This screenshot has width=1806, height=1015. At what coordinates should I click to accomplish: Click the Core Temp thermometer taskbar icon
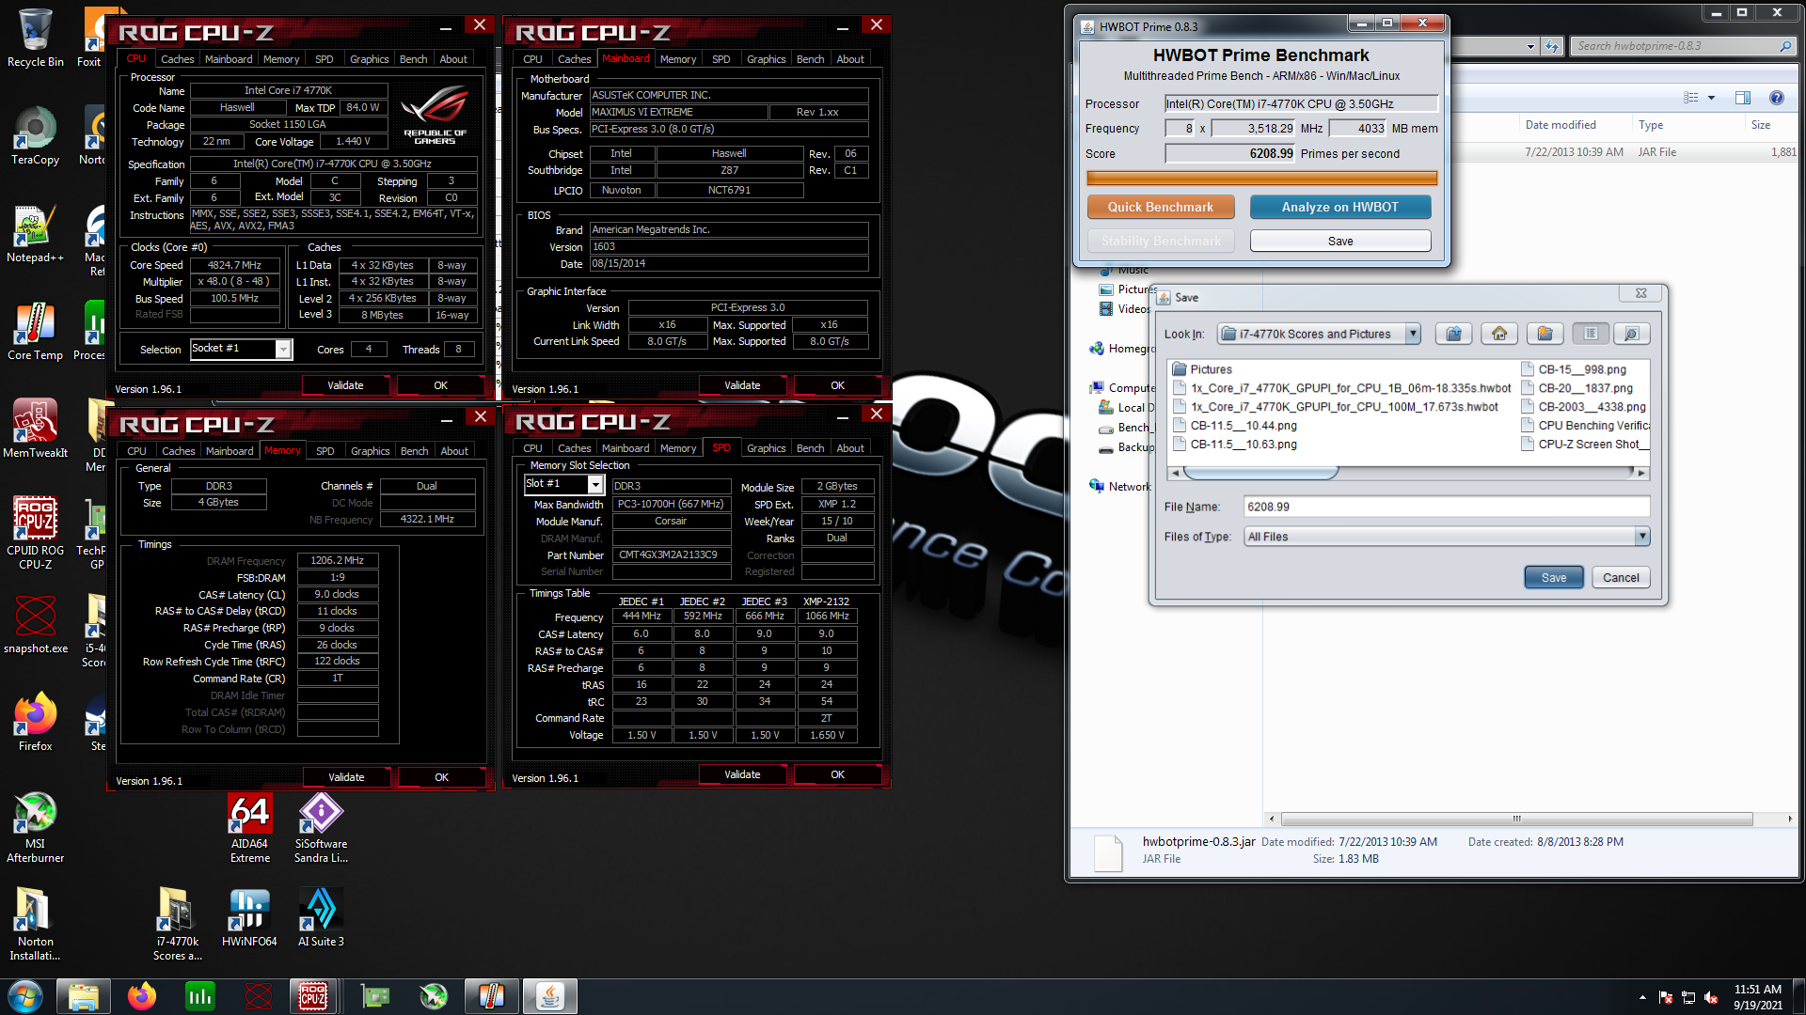click(x=492, y=996)
